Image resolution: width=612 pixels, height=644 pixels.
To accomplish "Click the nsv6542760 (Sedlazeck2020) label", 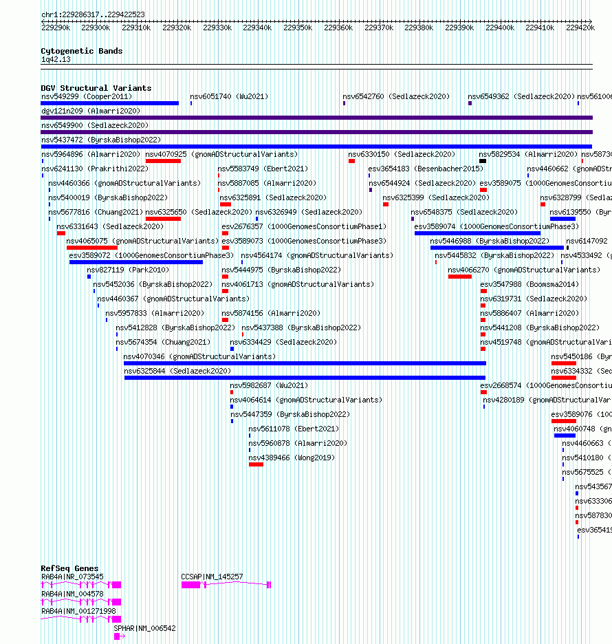I will click(x=396, y=96).
